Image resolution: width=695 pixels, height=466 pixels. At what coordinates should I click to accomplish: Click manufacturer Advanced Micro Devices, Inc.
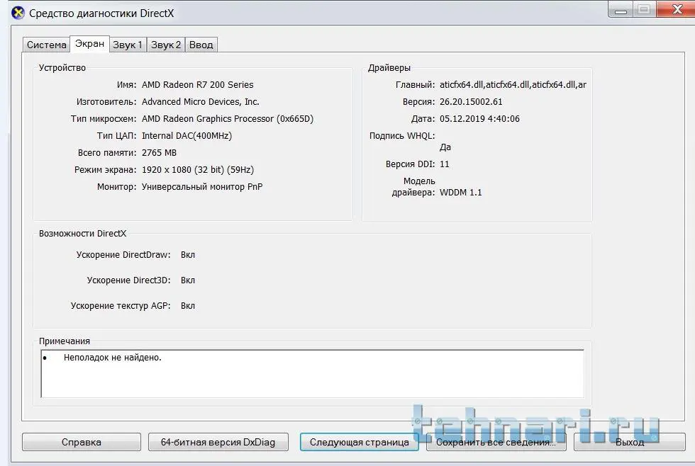coord(200,102)
